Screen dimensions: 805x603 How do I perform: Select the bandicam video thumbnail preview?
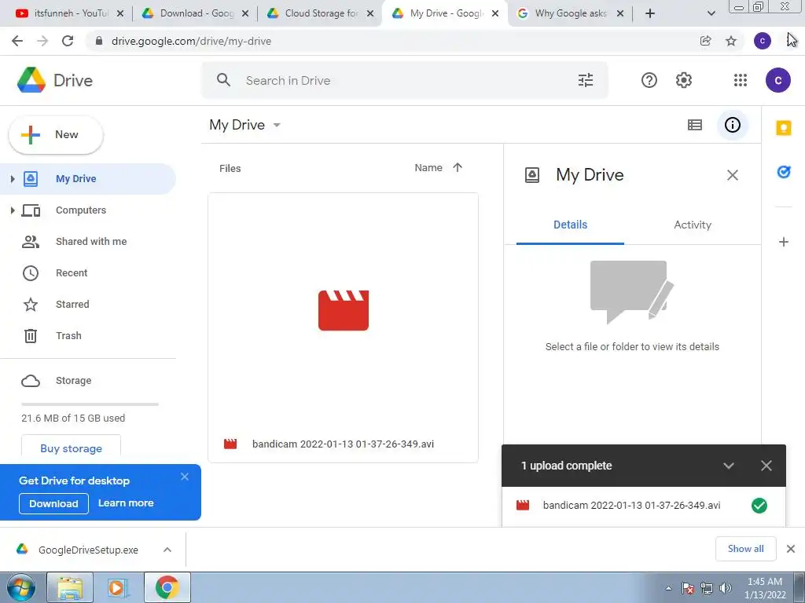click(343, 309)
